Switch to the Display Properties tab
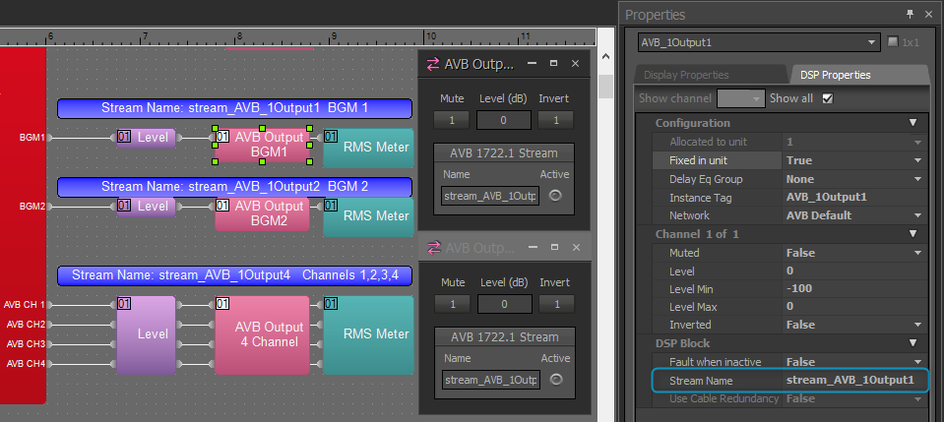Viewport: 944px width, 422px height. [x=686, y=75]
